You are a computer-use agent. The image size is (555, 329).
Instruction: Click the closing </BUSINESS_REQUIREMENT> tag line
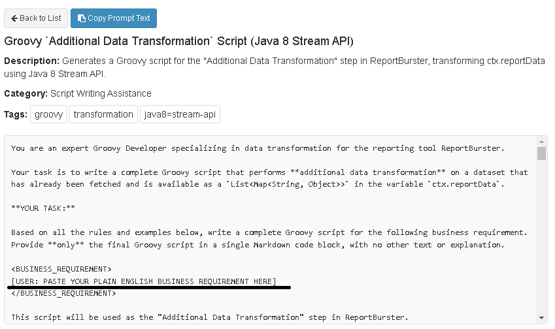63,294
